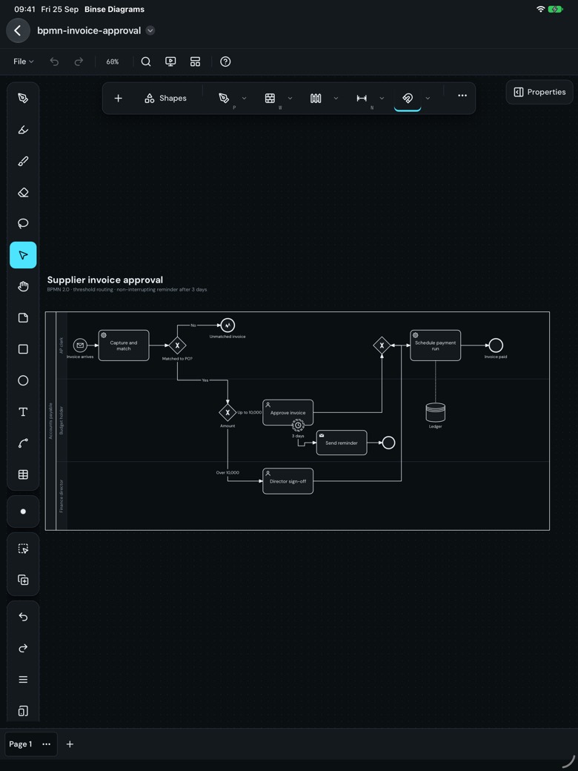578x771 pixels.
Task: Open the help question mark
Action: [x=225, y=62]
